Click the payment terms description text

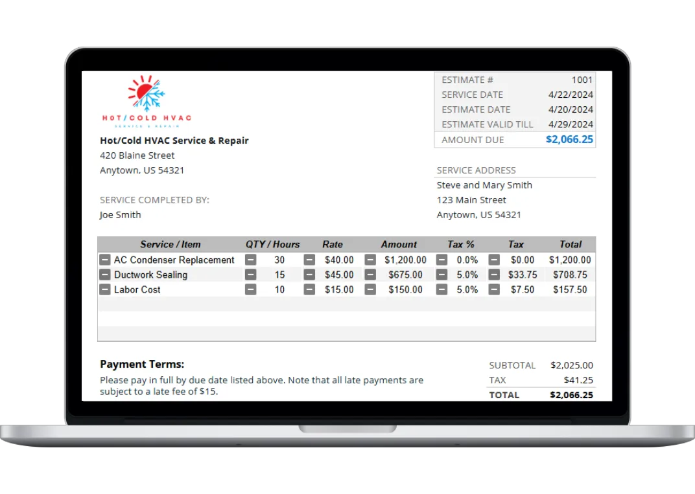tap(261, 385)
